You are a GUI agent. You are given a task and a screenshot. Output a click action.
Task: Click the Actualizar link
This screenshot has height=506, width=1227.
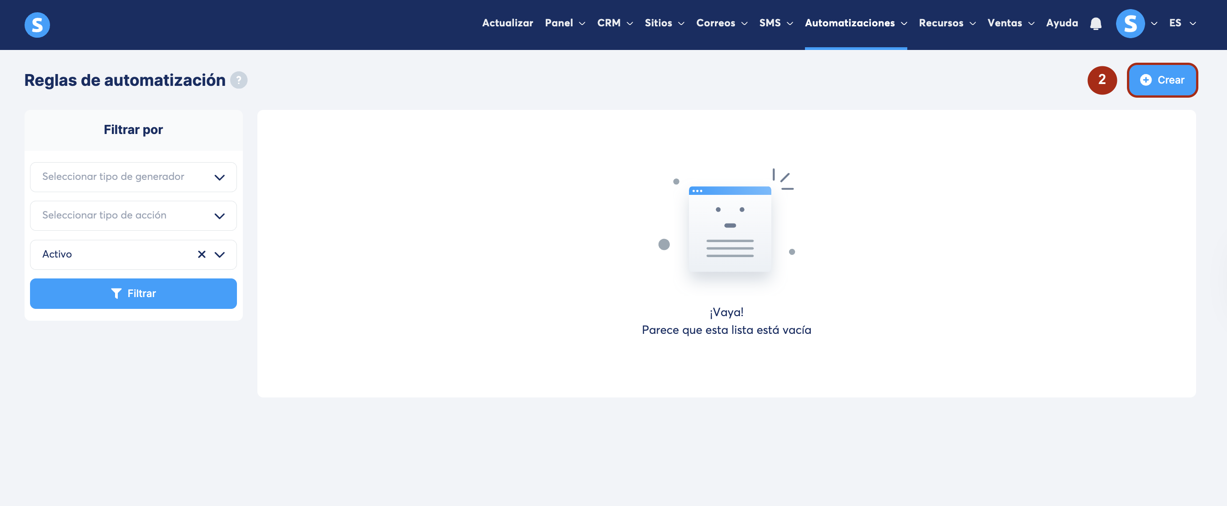(507, 23)
